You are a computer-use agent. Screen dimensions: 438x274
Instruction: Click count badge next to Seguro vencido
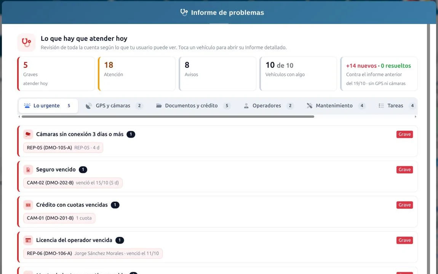83,170
